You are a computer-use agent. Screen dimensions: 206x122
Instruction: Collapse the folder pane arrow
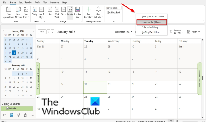point(34,27)
